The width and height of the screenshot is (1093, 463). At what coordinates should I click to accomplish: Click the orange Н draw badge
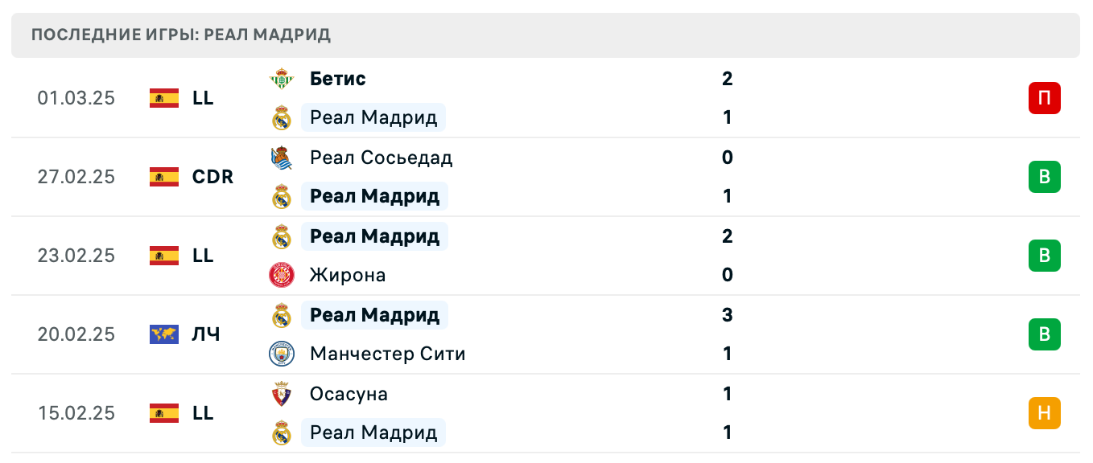click(x=1045, y=413)
